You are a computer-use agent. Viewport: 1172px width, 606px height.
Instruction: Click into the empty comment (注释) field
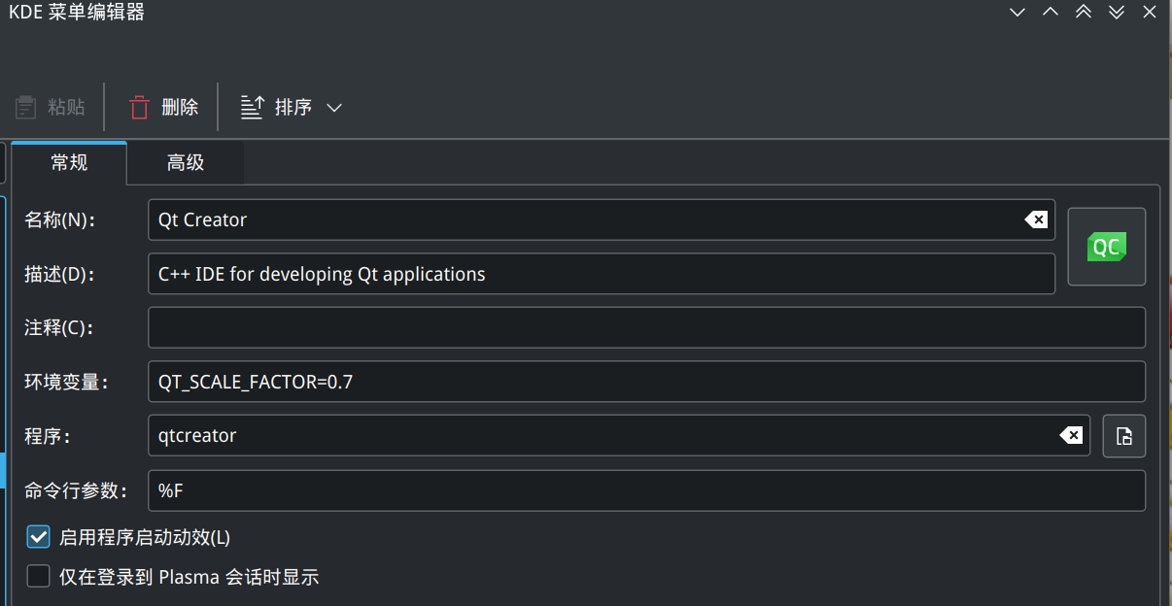tap(646, 327)
